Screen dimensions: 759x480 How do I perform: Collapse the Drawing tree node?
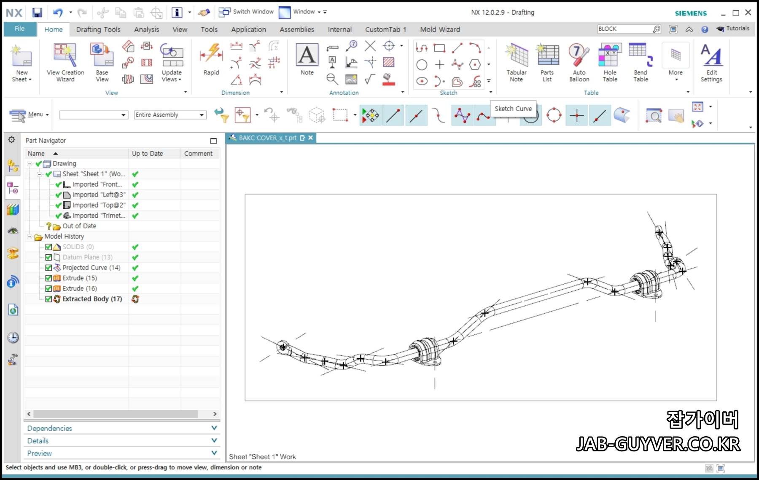[x=30, y=163]
